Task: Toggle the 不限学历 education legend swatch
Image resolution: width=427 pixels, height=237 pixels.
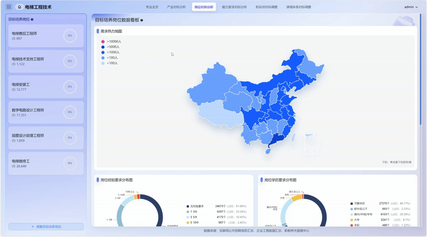Action: pyautogui.click(x=351, y=203)
